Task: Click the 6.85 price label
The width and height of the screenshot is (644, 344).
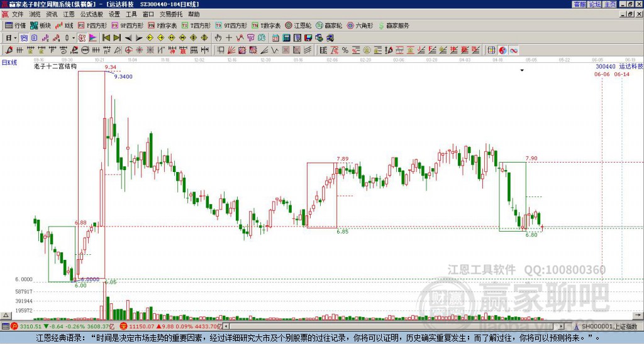Action: tap(343, 232)
